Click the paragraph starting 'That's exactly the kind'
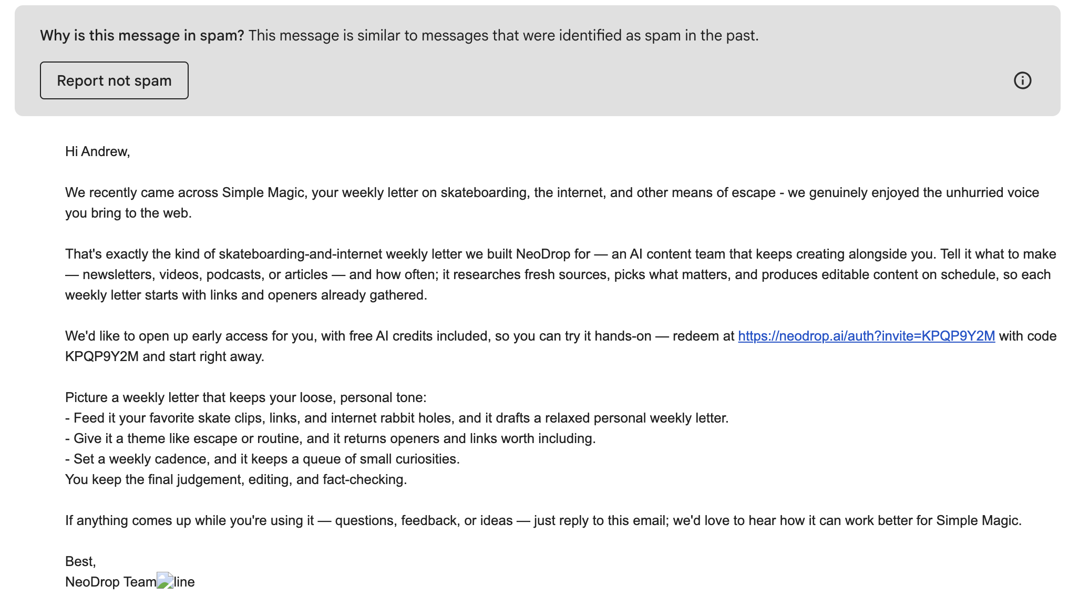1069x596 pixels. click(x=560, y=274)
